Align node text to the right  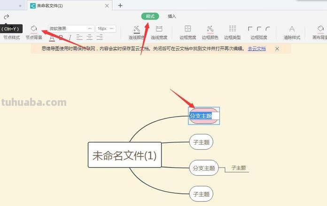(x=100, y=37)
